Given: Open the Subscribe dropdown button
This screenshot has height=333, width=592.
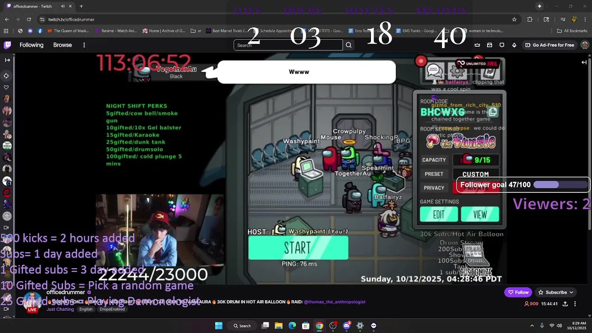Looking at the screenshot, I should click(556, 292).
